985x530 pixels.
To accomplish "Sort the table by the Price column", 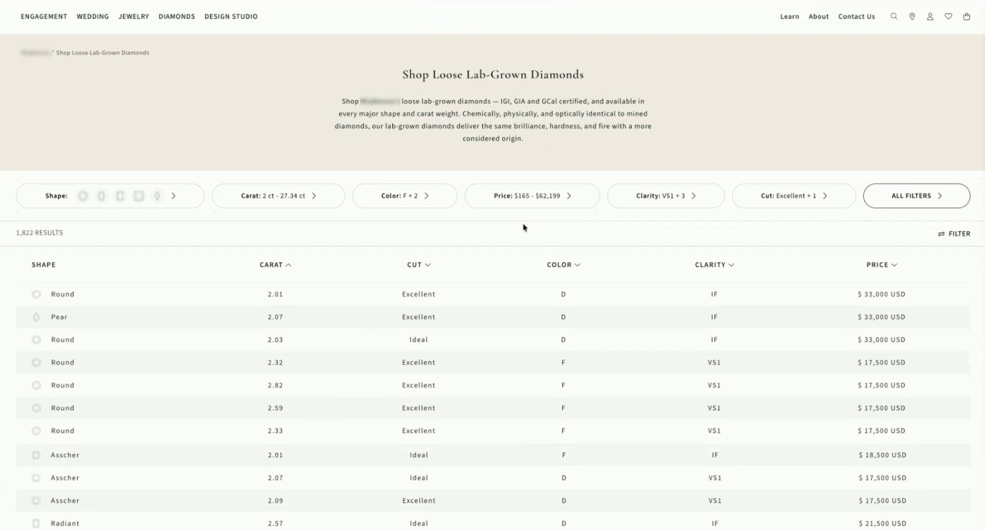I will (x=882, y=265).
